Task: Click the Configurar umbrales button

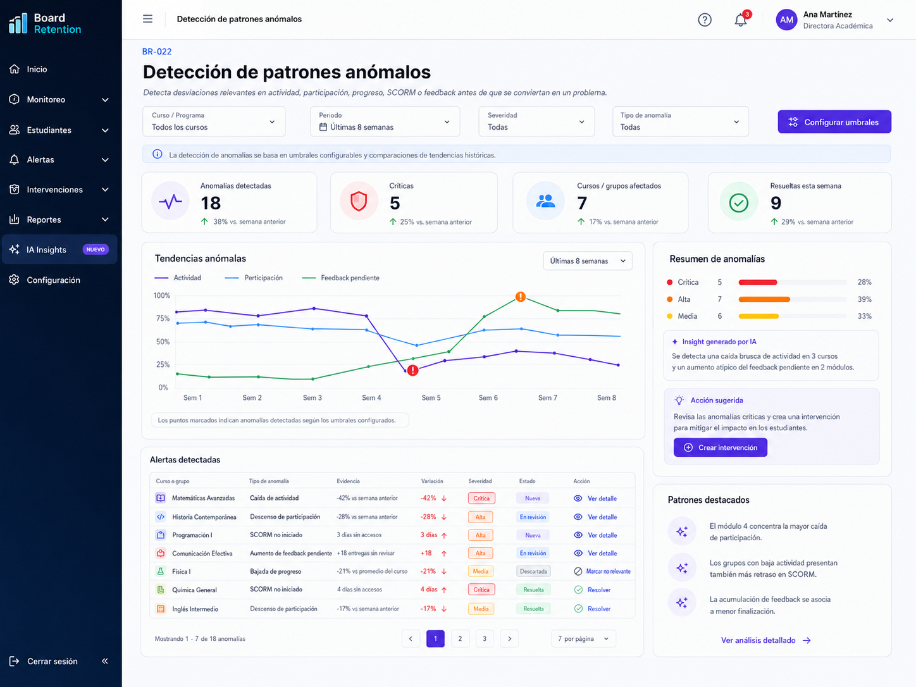Action: point(834,122)
